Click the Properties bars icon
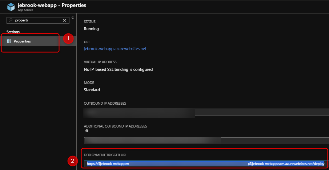The image size is (329, 170). (9, 41)
